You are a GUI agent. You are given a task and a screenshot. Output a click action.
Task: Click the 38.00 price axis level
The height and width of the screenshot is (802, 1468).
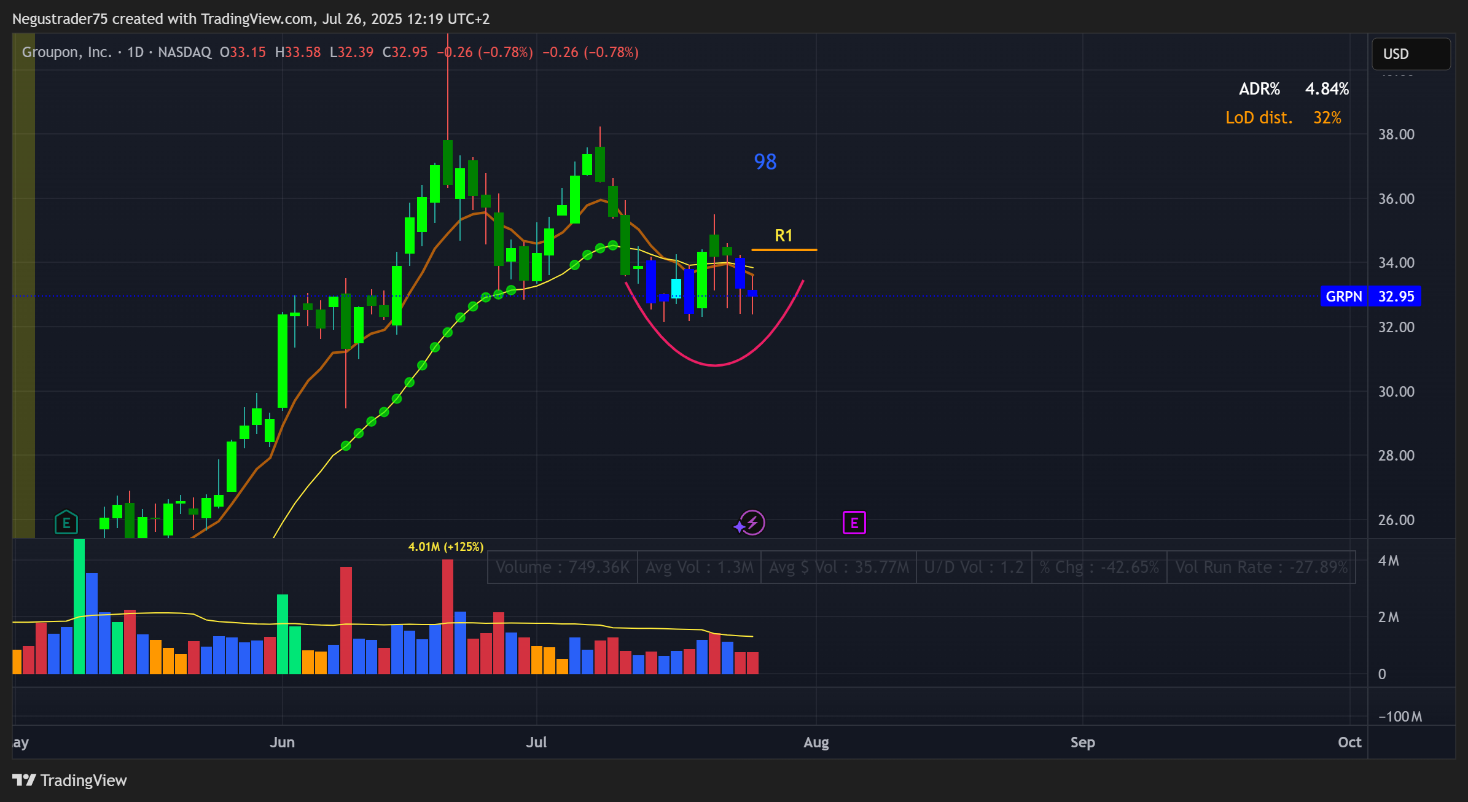(1396, 134)
